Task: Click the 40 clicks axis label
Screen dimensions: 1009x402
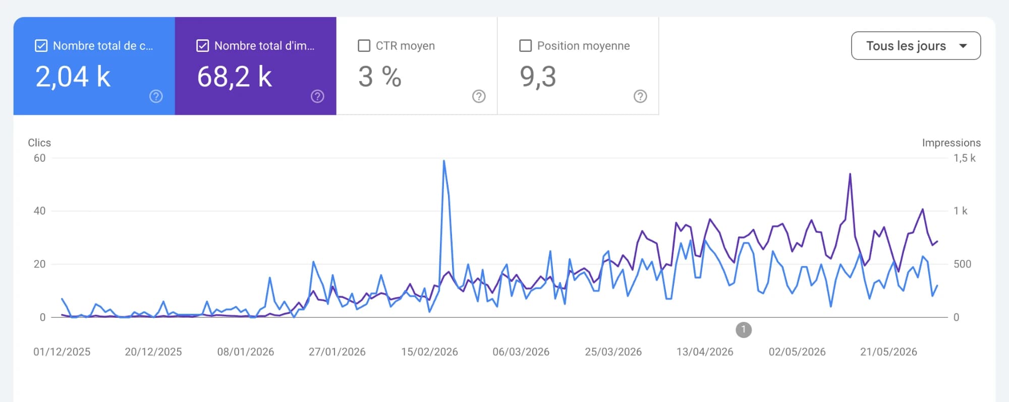Action: click(39, 211)
